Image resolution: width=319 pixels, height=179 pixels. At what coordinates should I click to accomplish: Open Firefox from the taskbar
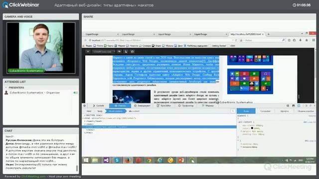click(128, 160)
